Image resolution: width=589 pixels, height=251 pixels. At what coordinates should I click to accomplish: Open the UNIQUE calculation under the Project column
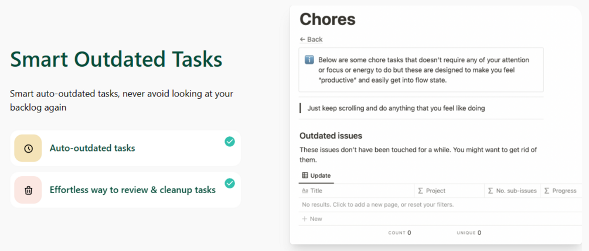tap(469, 233)
